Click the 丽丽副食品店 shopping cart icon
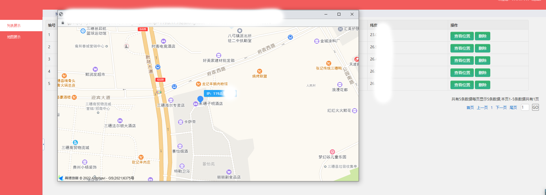Viewport: 546px width, 195px height. click(229, 172)
